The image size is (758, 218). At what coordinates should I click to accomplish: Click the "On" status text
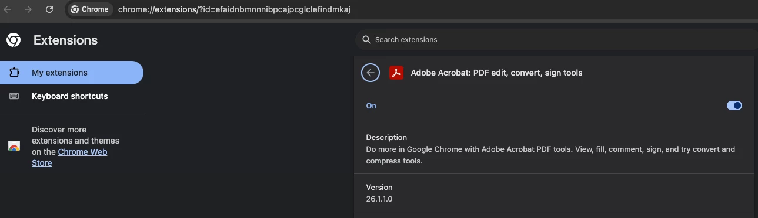(371, 106)
